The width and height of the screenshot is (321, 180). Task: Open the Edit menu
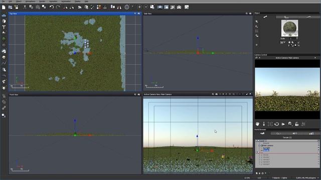10,1
